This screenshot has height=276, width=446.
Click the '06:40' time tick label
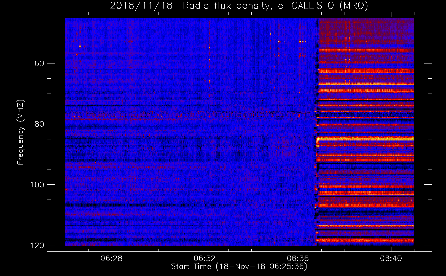391,259
